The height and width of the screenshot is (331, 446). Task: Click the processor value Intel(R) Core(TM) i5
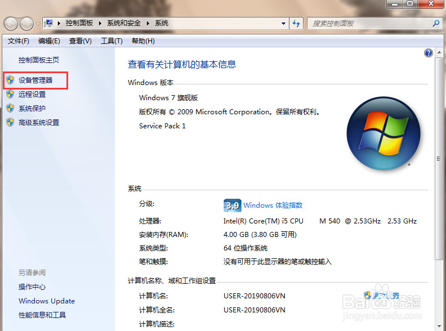[x=320, y=221]
